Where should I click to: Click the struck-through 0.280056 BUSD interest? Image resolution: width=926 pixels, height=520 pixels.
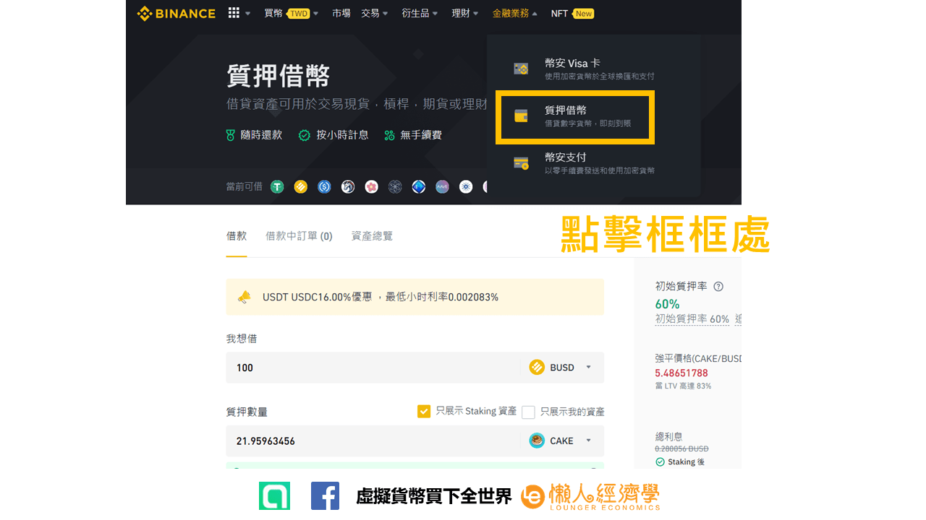point(682,449)
